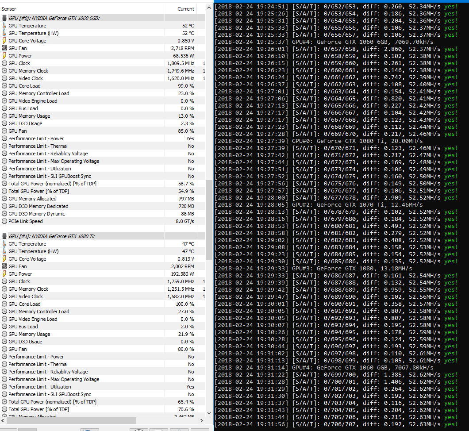
Task: Click the terminal timestamp '2018-02-24 19:31:56'
Action: [x=252, y=424]
